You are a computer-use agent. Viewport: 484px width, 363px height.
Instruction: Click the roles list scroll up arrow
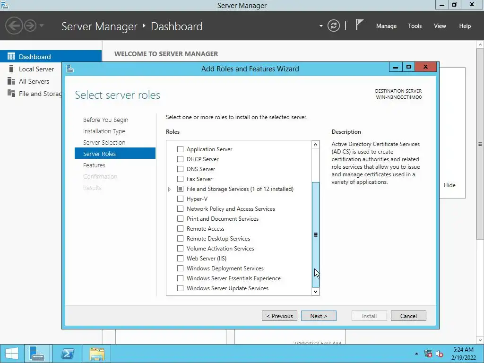point(315,145)
